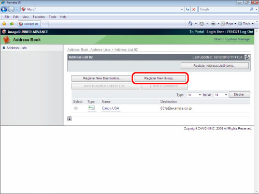Open the Type filter dropdown
Viewport: 259px width, 194px height.
[x=194, y=95]
